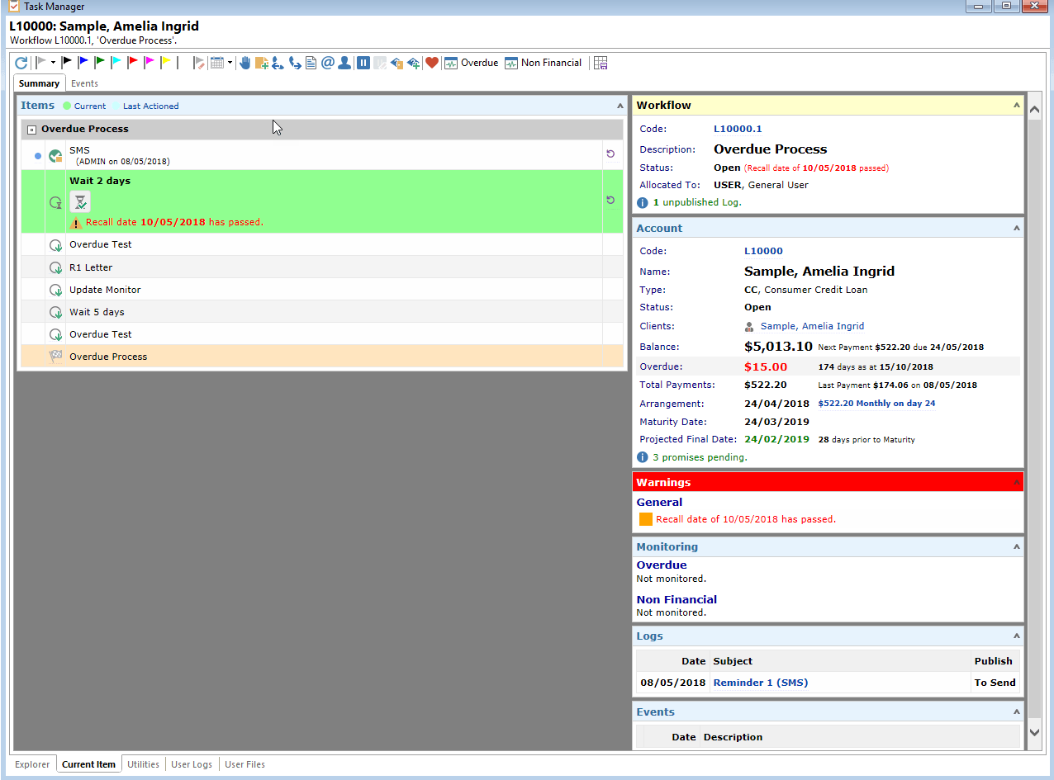Click the undo arrow on Wait 2 days row

click(610, 201)
